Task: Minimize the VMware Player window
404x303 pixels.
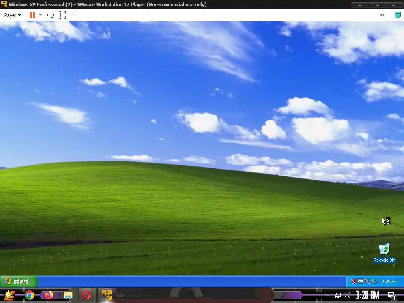Action: point(360,4)
